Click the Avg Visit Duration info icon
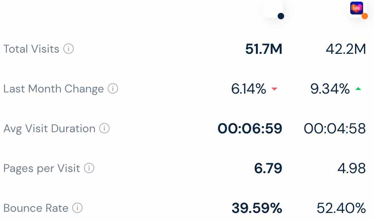The image size is (374, 221). point(104,128)
